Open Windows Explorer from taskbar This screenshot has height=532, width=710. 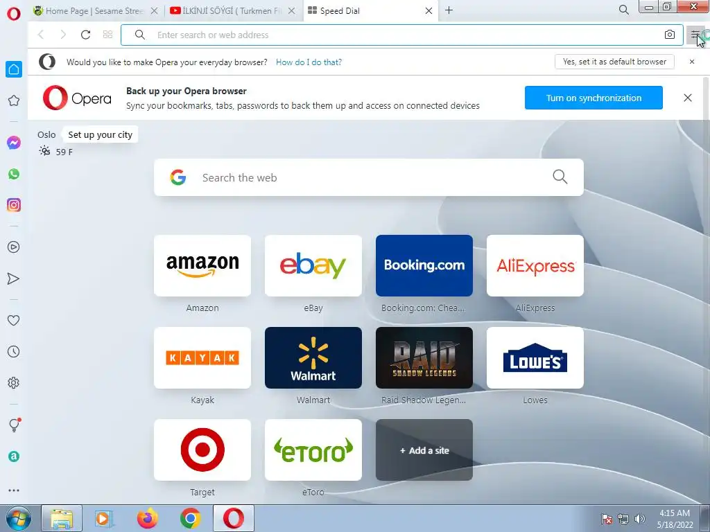62,518
